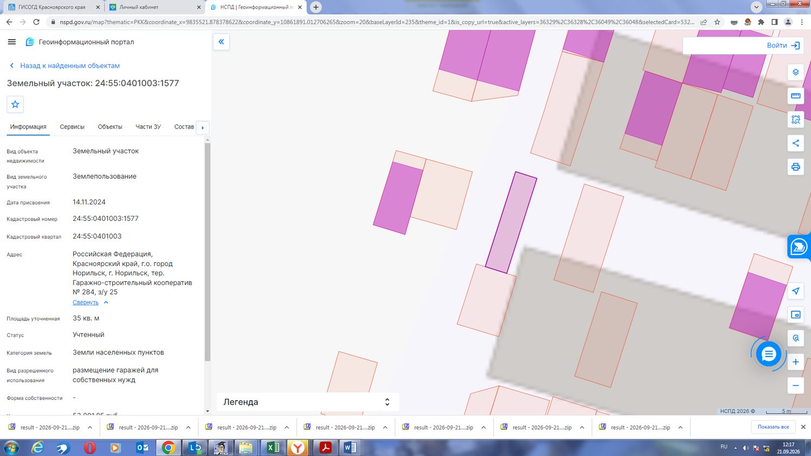Open the hamburger menu of Геоинформационный портал
811x456 pixels.
[12, 42]
